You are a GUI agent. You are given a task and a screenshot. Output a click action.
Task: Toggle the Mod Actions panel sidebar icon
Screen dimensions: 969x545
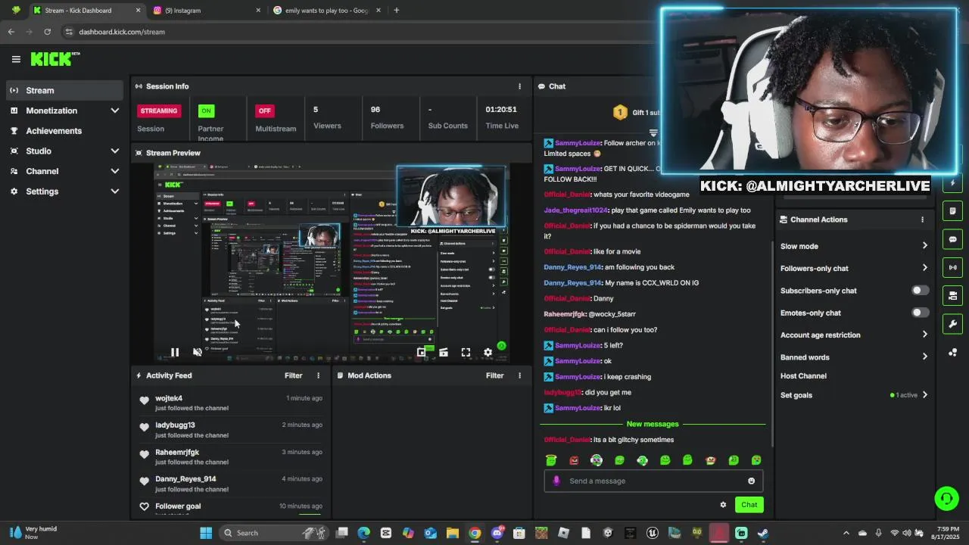point(953,211)
